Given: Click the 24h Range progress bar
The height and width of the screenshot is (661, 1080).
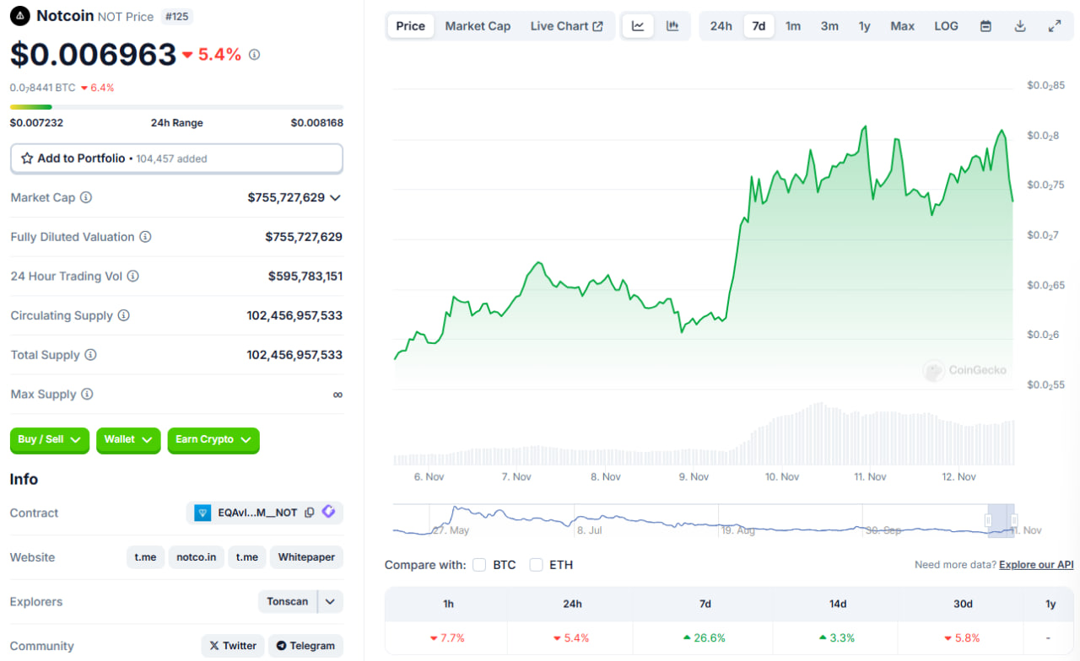Looking at the screenshot, I should [176, 107].
